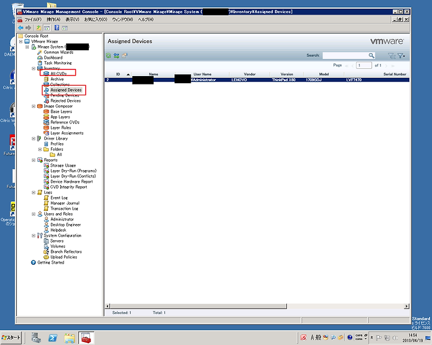The width and height of the screenshot is (432, 345).
Task: Click the Search input field
Action: pyautogui.click(x=346, y=56)
